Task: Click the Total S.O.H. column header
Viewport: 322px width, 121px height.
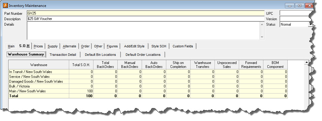Action: click(x=81, y=65)
